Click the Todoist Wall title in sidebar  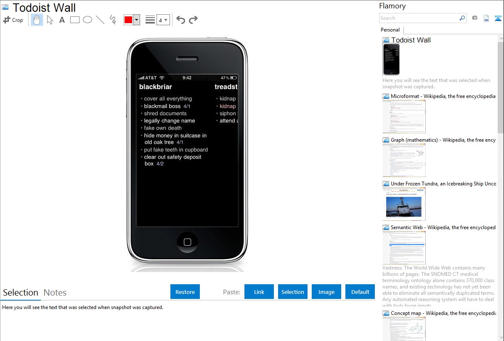(411, 40)
